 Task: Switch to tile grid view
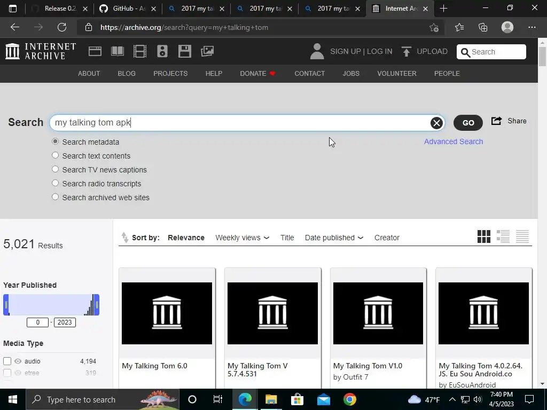click(x=484, y=236)
